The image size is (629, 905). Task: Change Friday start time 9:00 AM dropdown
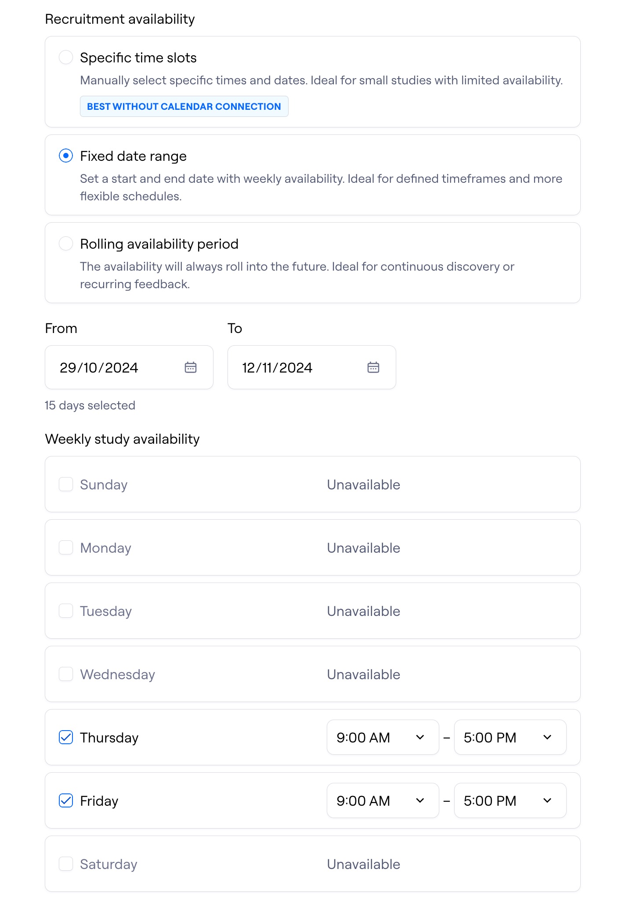tap(383, 800)
